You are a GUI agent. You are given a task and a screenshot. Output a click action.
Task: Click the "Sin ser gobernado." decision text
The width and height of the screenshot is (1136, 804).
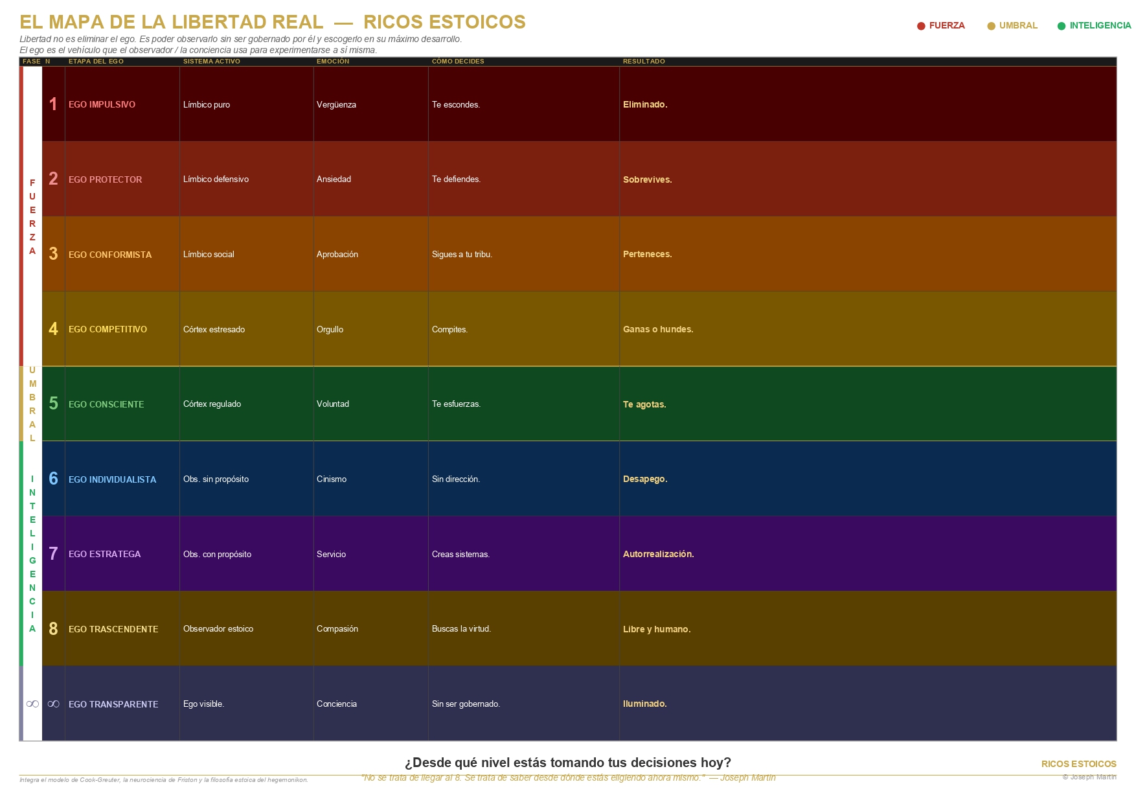(x=466, y=704)
